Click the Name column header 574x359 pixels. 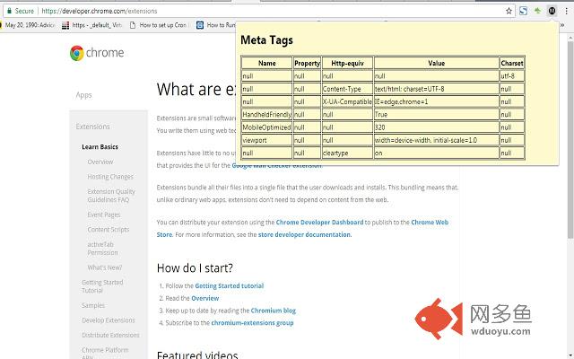pos(267,63)
